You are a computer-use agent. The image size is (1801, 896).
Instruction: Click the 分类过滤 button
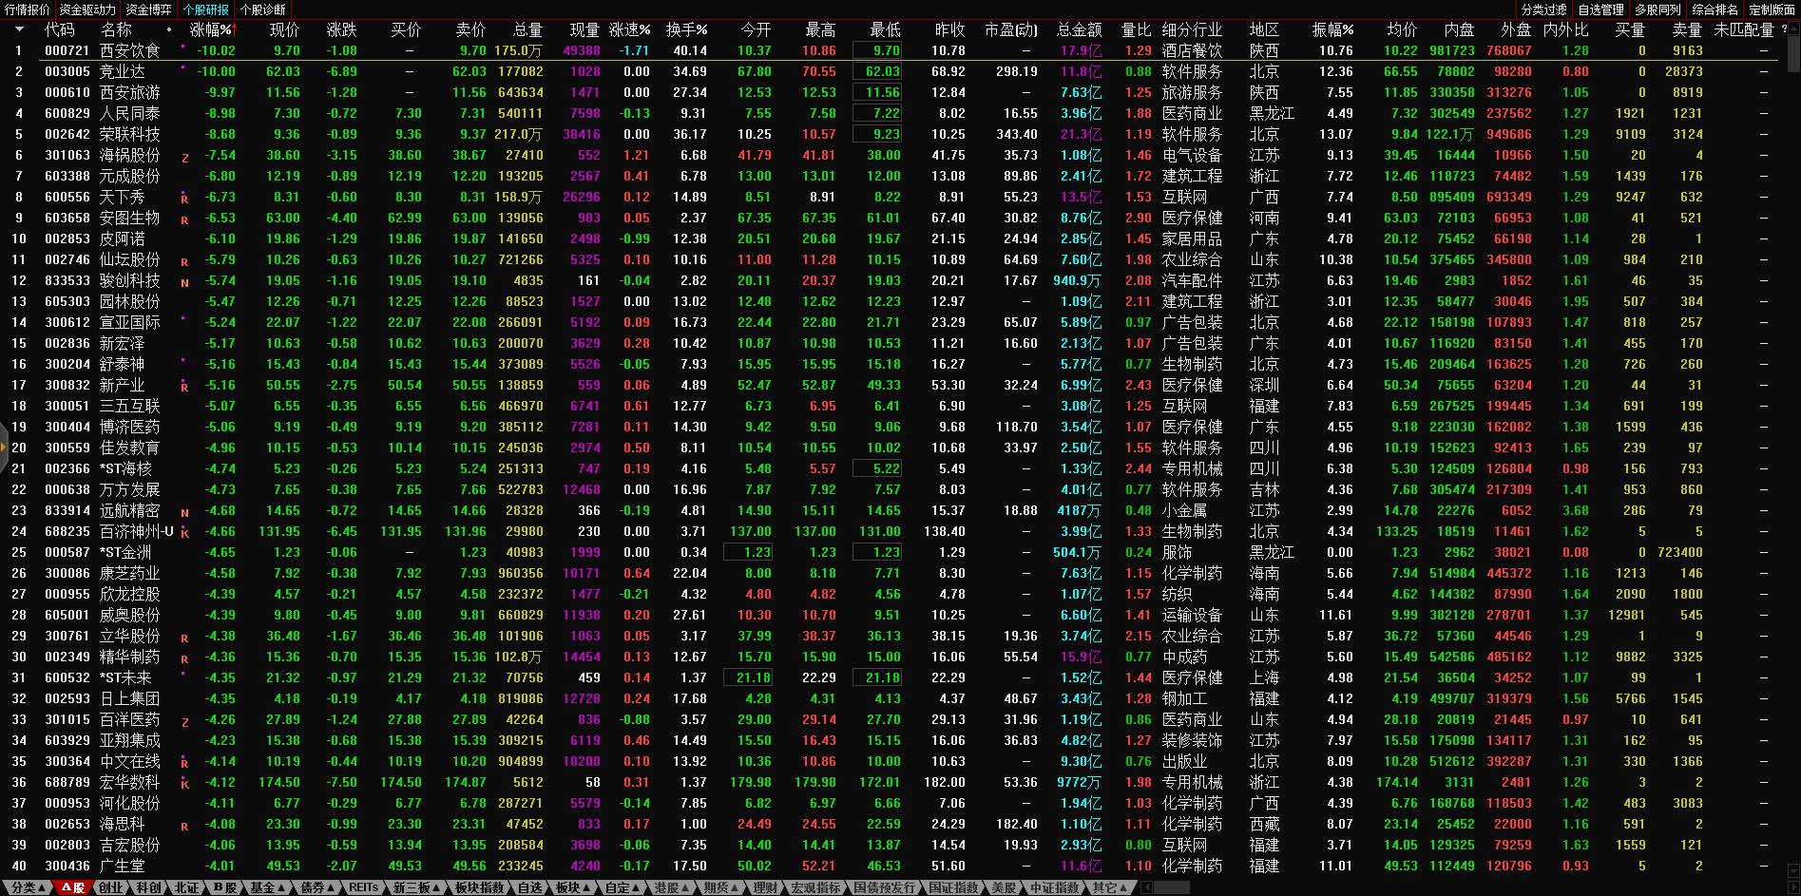pos(1543,10)
